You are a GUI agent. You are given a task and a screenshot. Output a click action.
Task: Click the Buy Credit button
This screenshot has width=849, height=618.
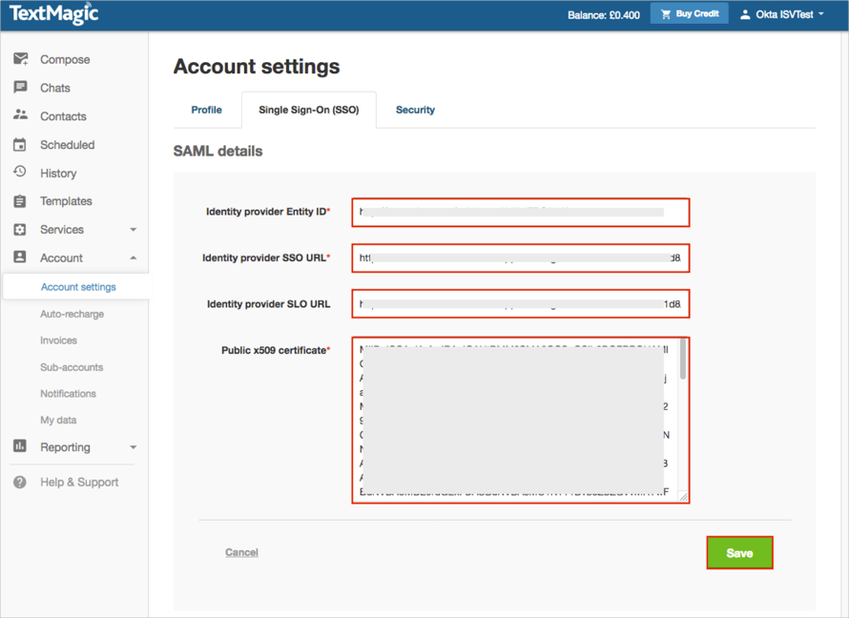click(x=689, y=14)
